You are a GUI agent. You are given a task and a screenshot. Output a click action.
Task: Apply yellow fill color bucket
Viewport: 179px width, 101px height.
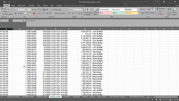[x=30, y=13]
